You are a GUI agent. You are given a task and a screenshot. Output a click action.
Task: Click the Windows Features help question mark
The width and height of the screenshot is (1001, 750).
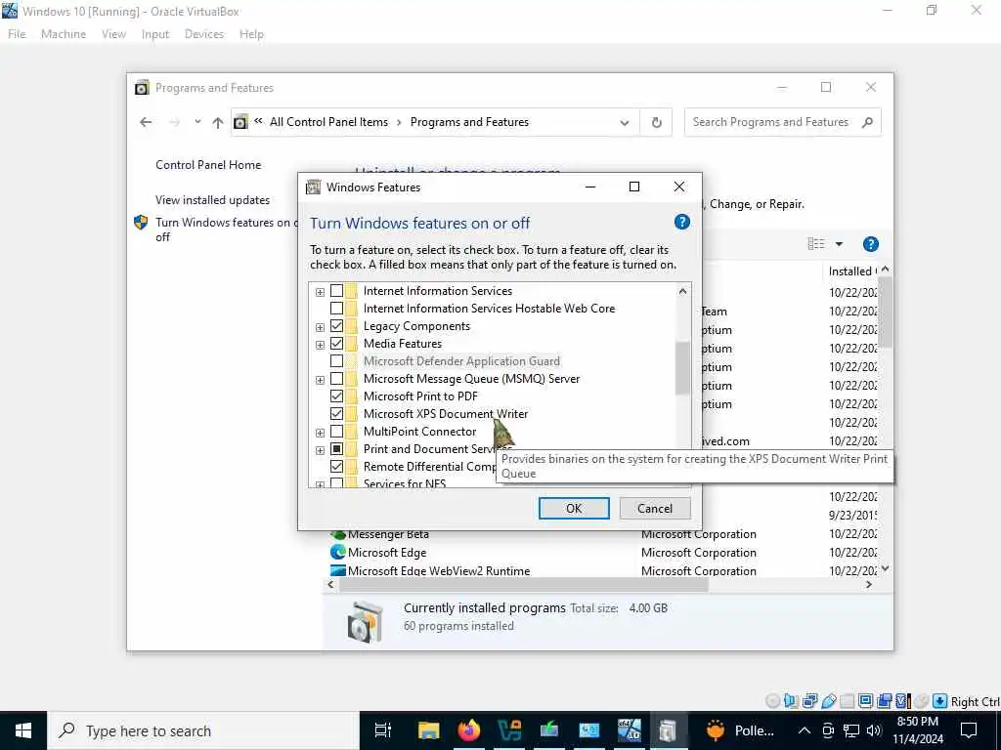[x=681, y=222]
